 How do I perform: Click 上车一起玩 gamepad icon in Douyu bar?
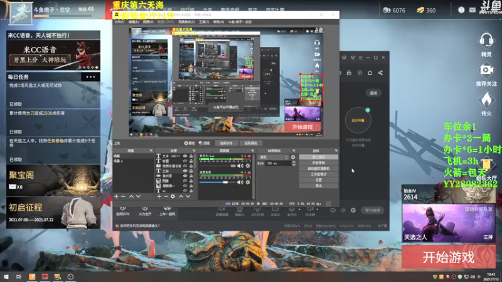[167, 209]
